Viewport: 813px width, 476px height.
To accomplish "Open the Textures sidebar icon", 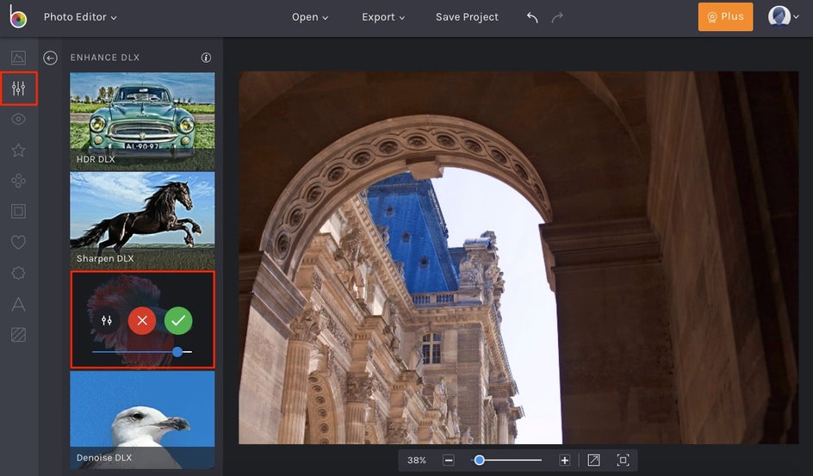I will pos(18,335).
